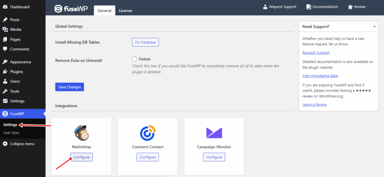This screenshot has height=177, width=384.
Task: Click the Settings sliders icon in sidebar
Action: point(5,101)
